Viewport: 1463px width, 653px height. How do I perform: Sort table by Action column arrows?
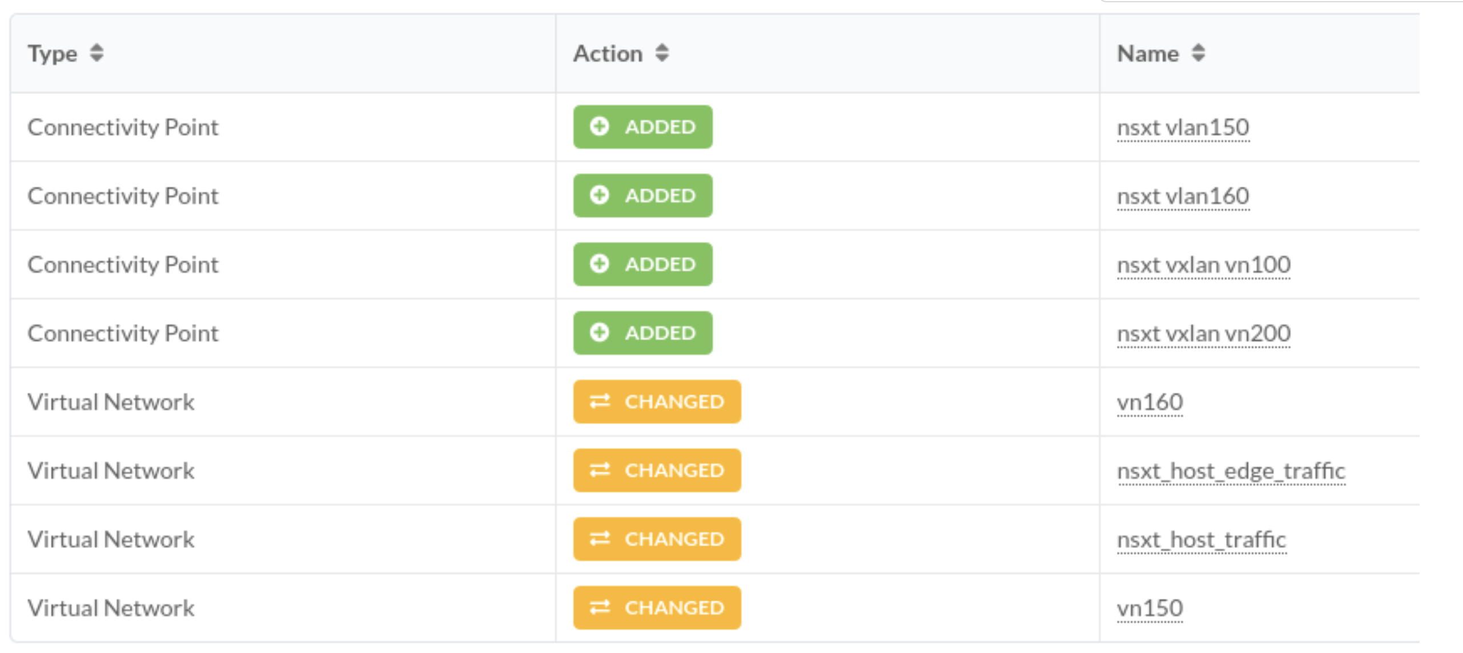(661, 53)
